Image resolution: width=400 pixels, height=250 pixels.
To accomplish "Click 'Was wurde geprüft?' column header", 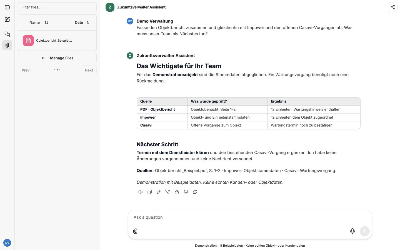I will tap(227, 101).
